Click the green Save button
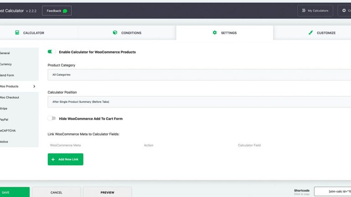 point(15,192)
